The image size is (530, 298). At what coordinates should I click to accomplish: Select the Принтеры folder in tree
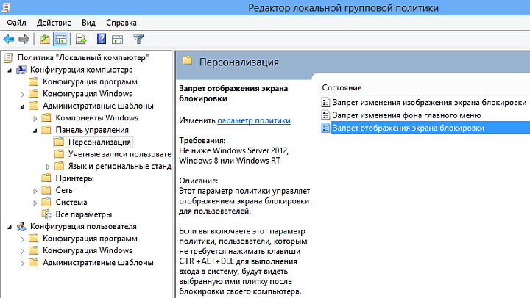pyautogui.click(x=74, y=178)
